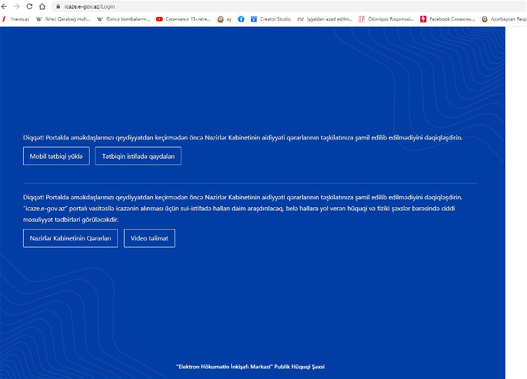Open the 1news.az bookmark
Screen dimensions: 527x379
tap(16, 19)
